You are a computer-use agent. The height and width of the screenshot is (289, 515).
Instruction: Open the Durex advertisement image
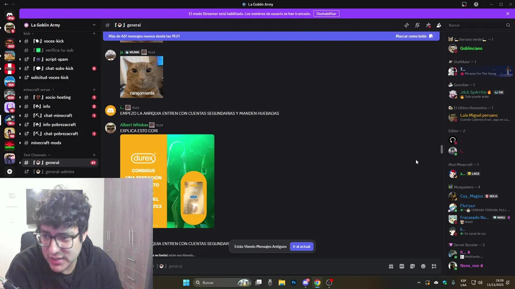pos(167,181)
